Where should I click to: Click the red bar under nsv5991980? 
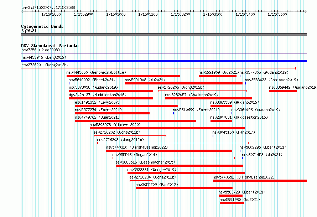coord(232,203)
